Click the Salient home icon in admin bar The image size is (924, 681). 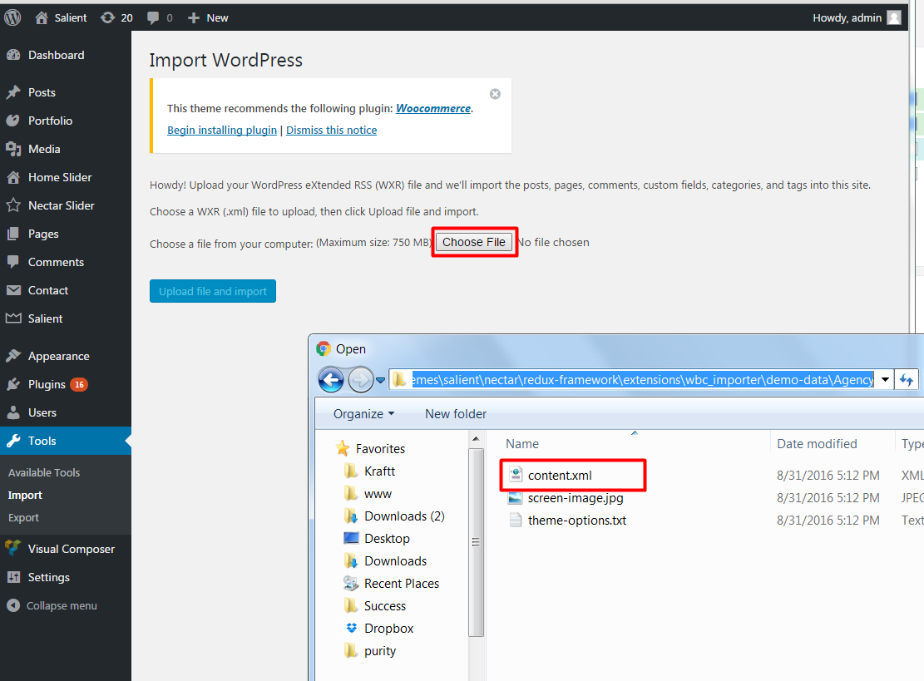point(42,17)
